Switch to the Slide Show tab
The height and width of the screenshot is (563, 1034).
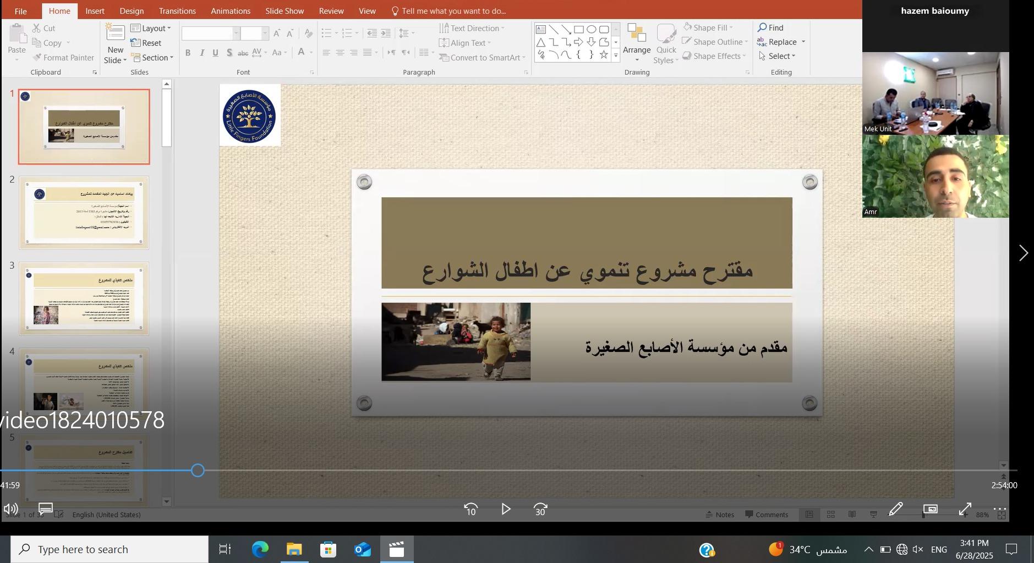click(285, 11)
